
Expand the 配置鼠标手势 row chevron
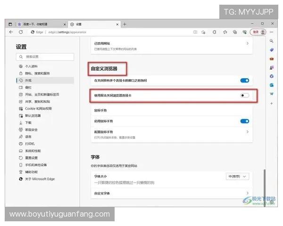click(248, 132)
